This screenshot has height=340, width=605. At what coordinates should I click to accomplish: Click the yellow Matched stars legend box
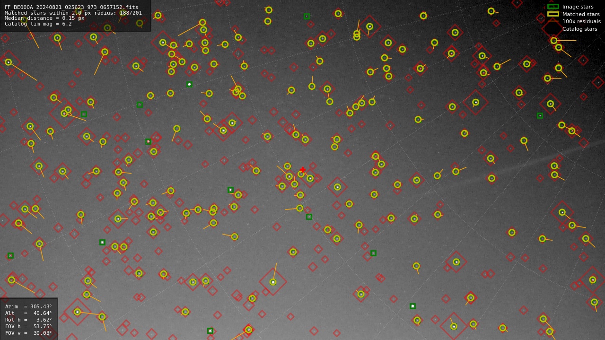553,14
